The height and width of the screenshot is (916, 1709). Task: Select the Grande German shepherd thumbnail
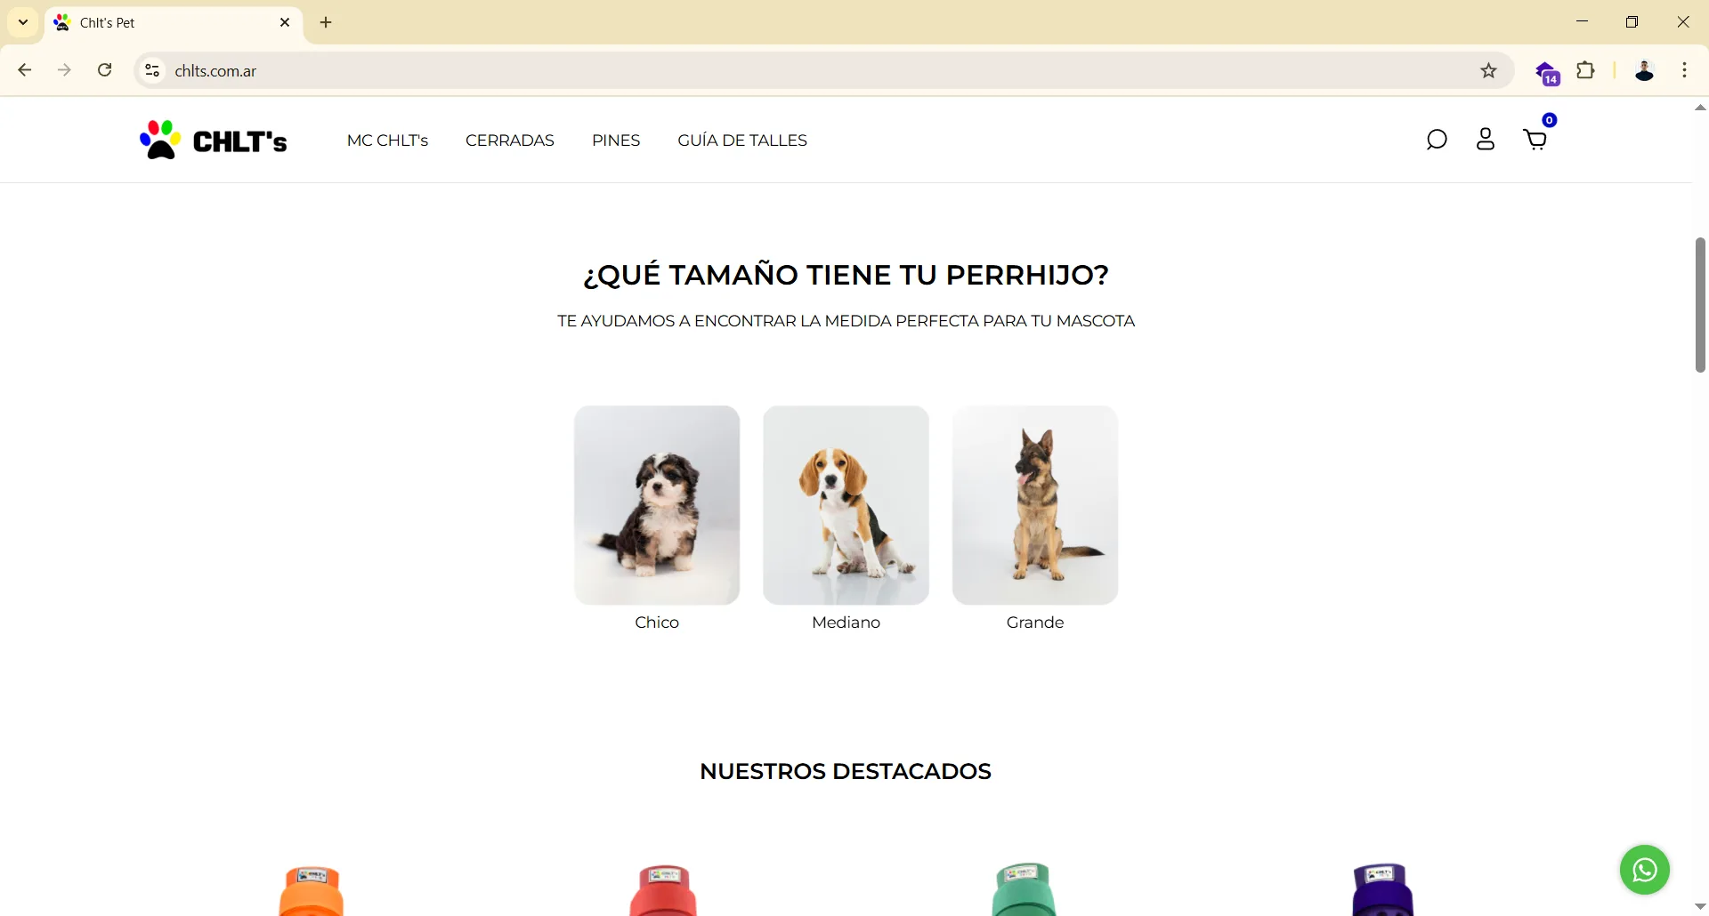[x=1035, y=505]
